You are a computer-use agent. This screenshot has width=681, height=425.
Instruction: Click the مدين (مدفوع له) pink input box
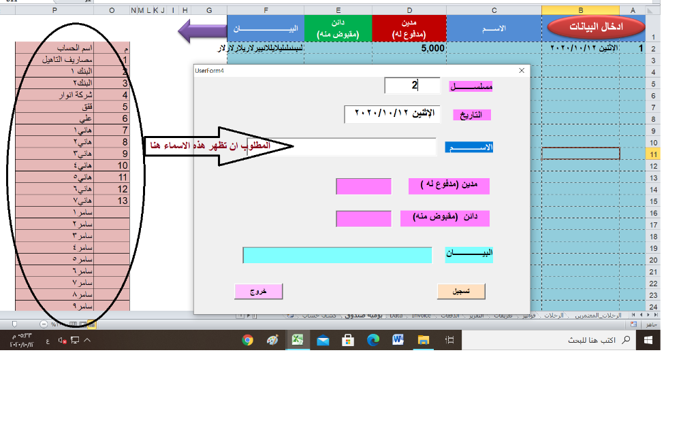pos(364,186)
